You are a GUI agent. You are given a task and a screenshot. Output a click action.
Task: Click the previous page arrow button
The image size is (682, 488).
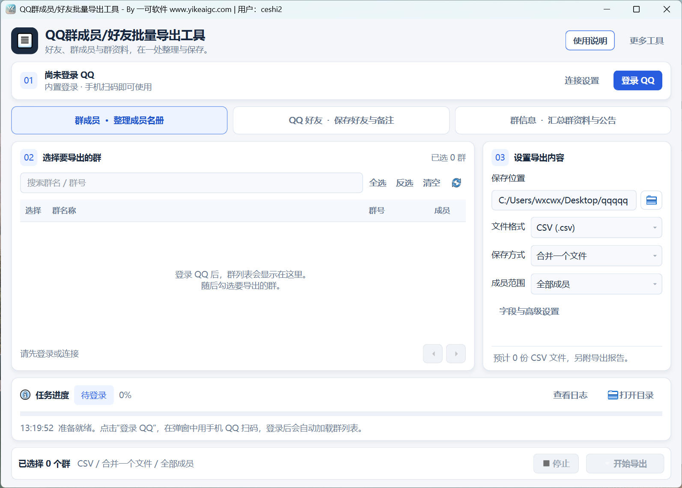click(x=433, y=354)
